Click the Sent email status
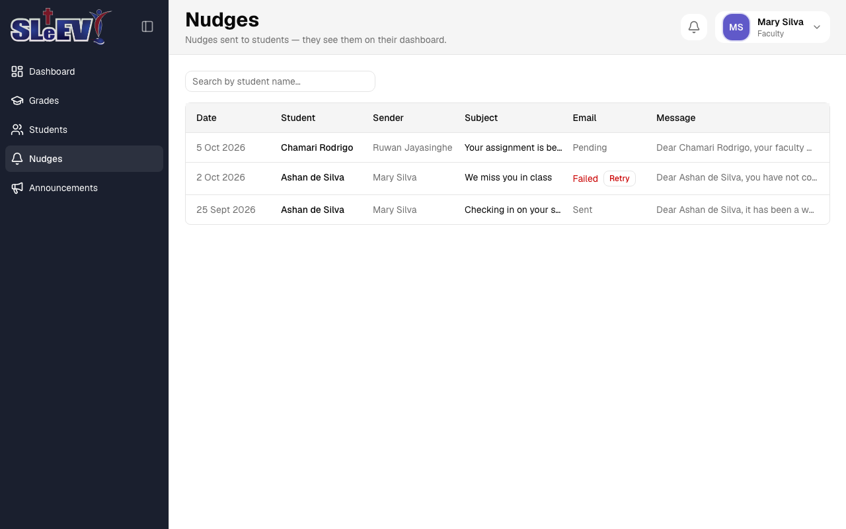846x529 pixels. pos(582,210)
